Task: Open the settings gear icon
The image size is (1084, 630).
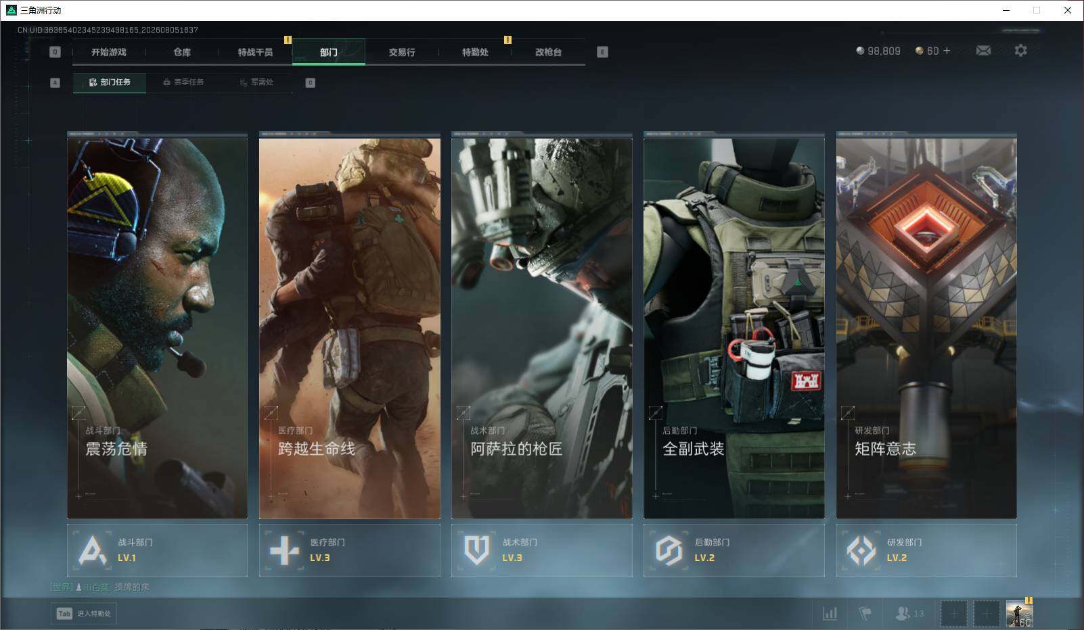Action: point(1020,51)
